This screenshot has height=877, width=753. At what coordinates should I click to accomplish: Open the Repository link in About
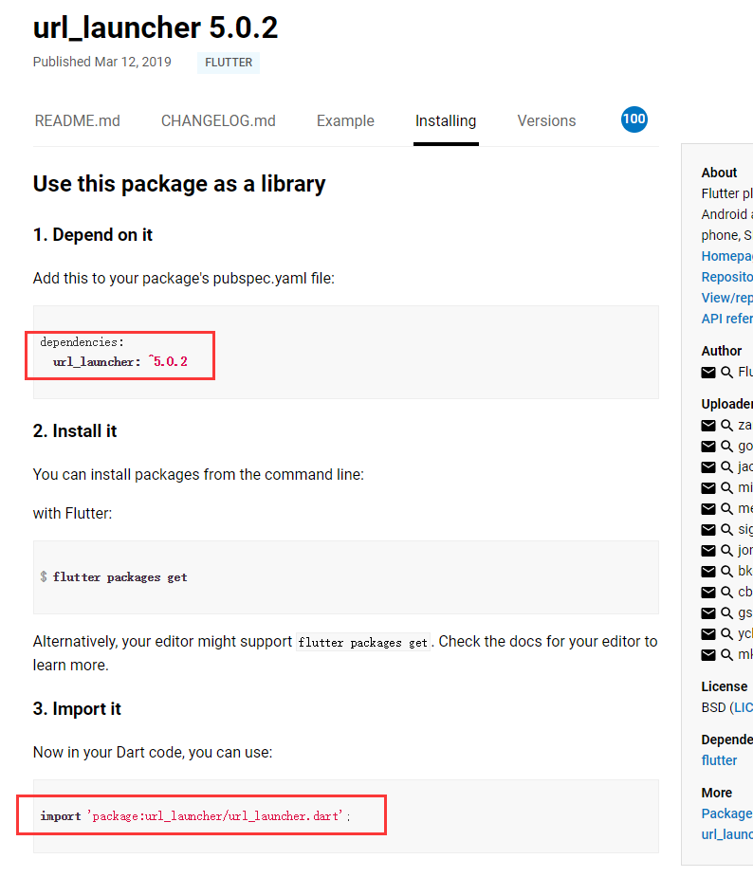click(726, 277)
